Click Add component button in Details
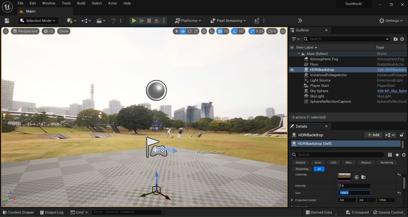Viewport: 408px width, 217px height. (x=373, y=135)
